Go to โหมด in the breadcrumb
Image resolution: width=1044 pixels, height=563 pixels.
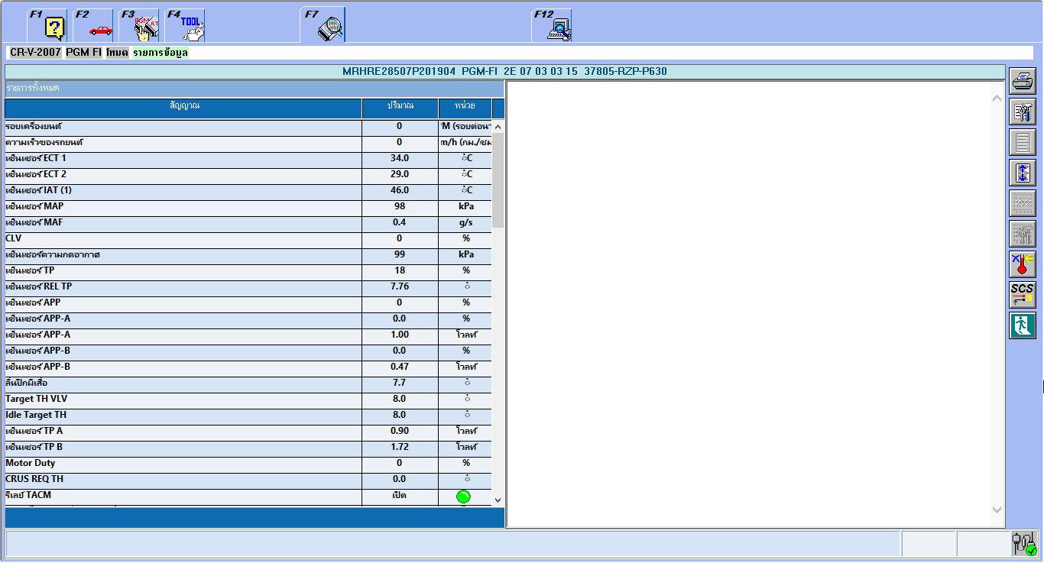(117, 53)
